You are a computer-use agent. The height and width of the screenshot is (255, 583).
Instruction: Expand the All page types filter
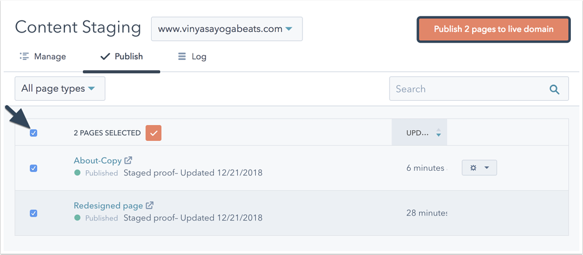pos(60,89)
